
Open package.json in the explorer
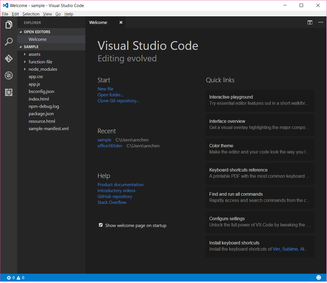pyautogui.click(x=41, y=114)
